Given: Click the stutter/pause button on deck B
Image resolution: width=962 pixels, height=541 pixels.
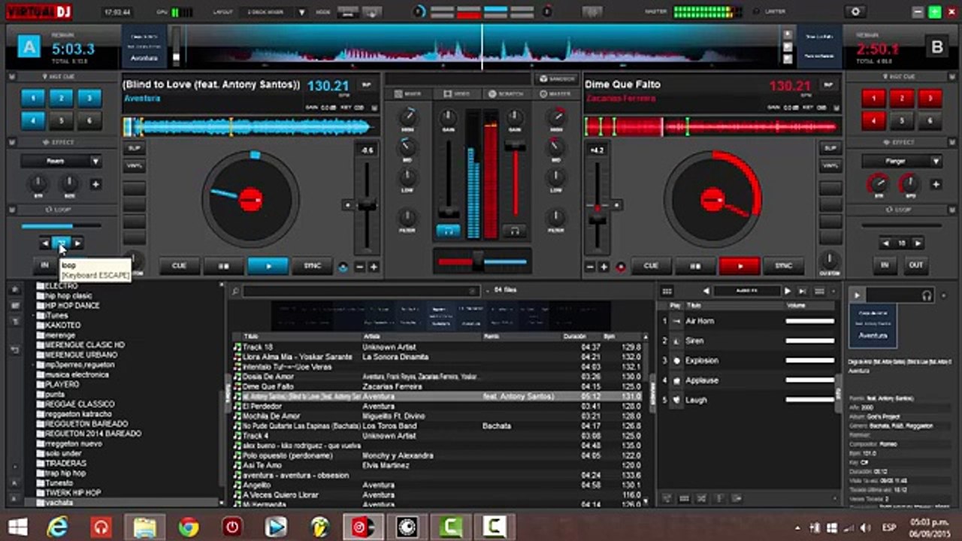Looking at the screenshot, I should click(695, 266).
